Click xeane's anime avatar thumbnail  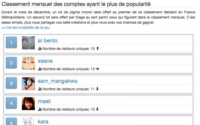coord(28,63)
